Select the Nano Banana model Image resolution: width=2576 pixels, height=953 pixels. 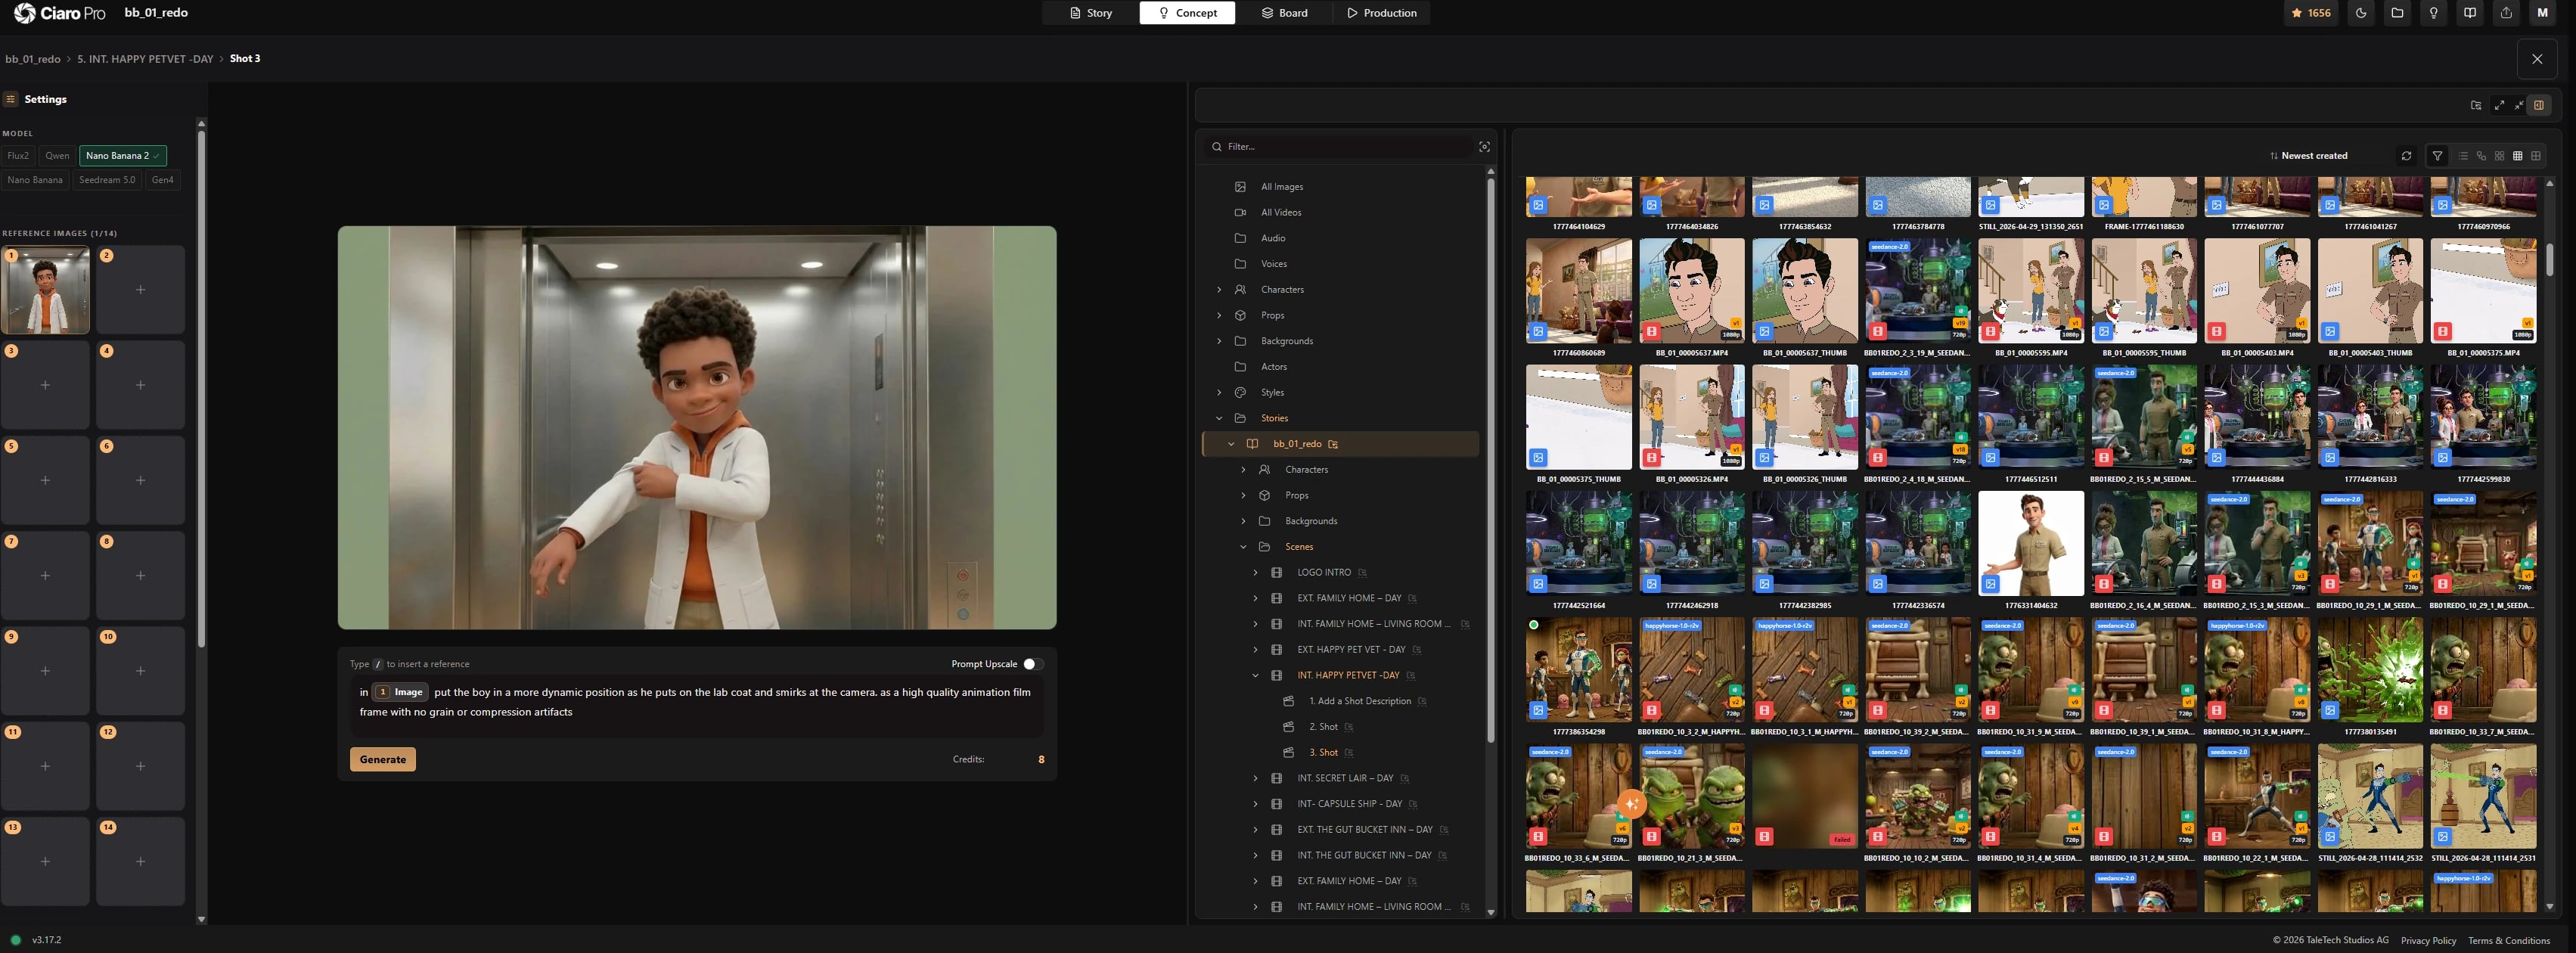point(35,180)
